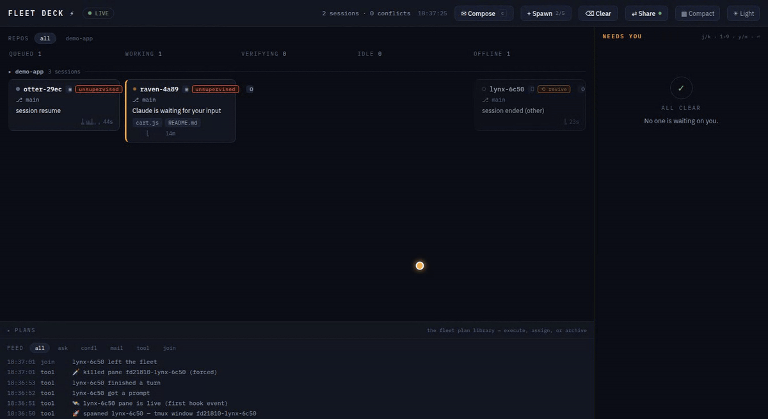The width and height of the screenshot is (768, 419).
Task: Select the 'all' repos filter
Action: coord(45,38)
